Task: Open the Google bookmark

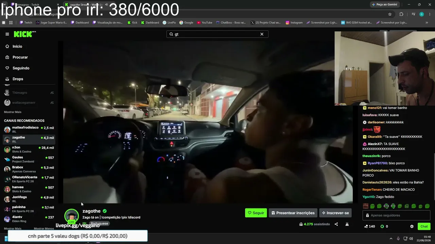Action: (186, 23)
